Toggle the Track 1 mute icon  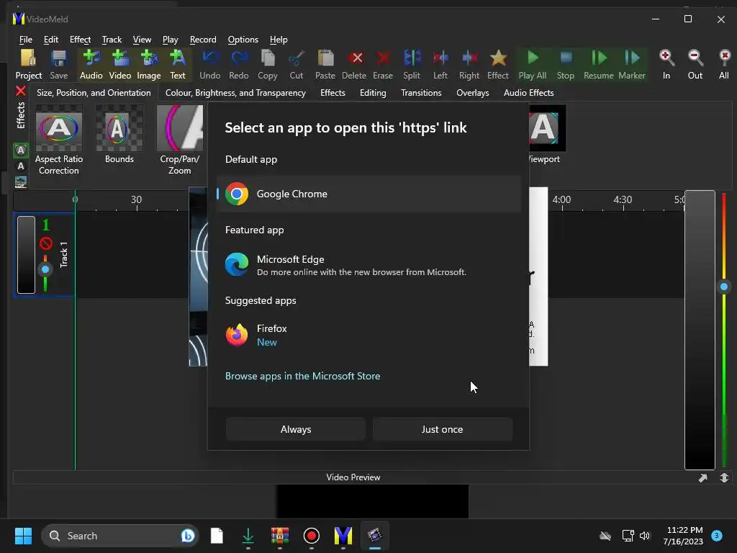pyautogui.click(x=45, y=243)
